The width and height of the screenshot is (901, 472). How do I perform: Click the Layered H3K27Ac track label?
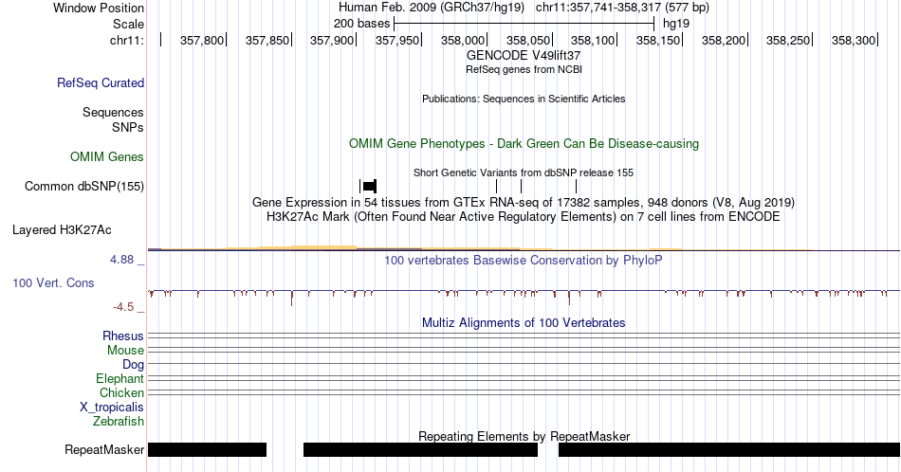tap(62, 229)
